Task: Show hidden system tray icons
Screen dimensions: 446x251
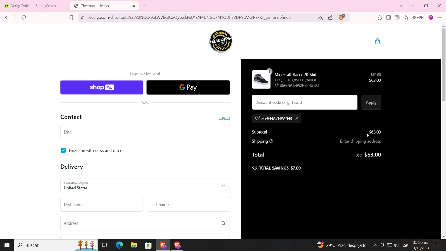Action: click(x=375, y=245)
